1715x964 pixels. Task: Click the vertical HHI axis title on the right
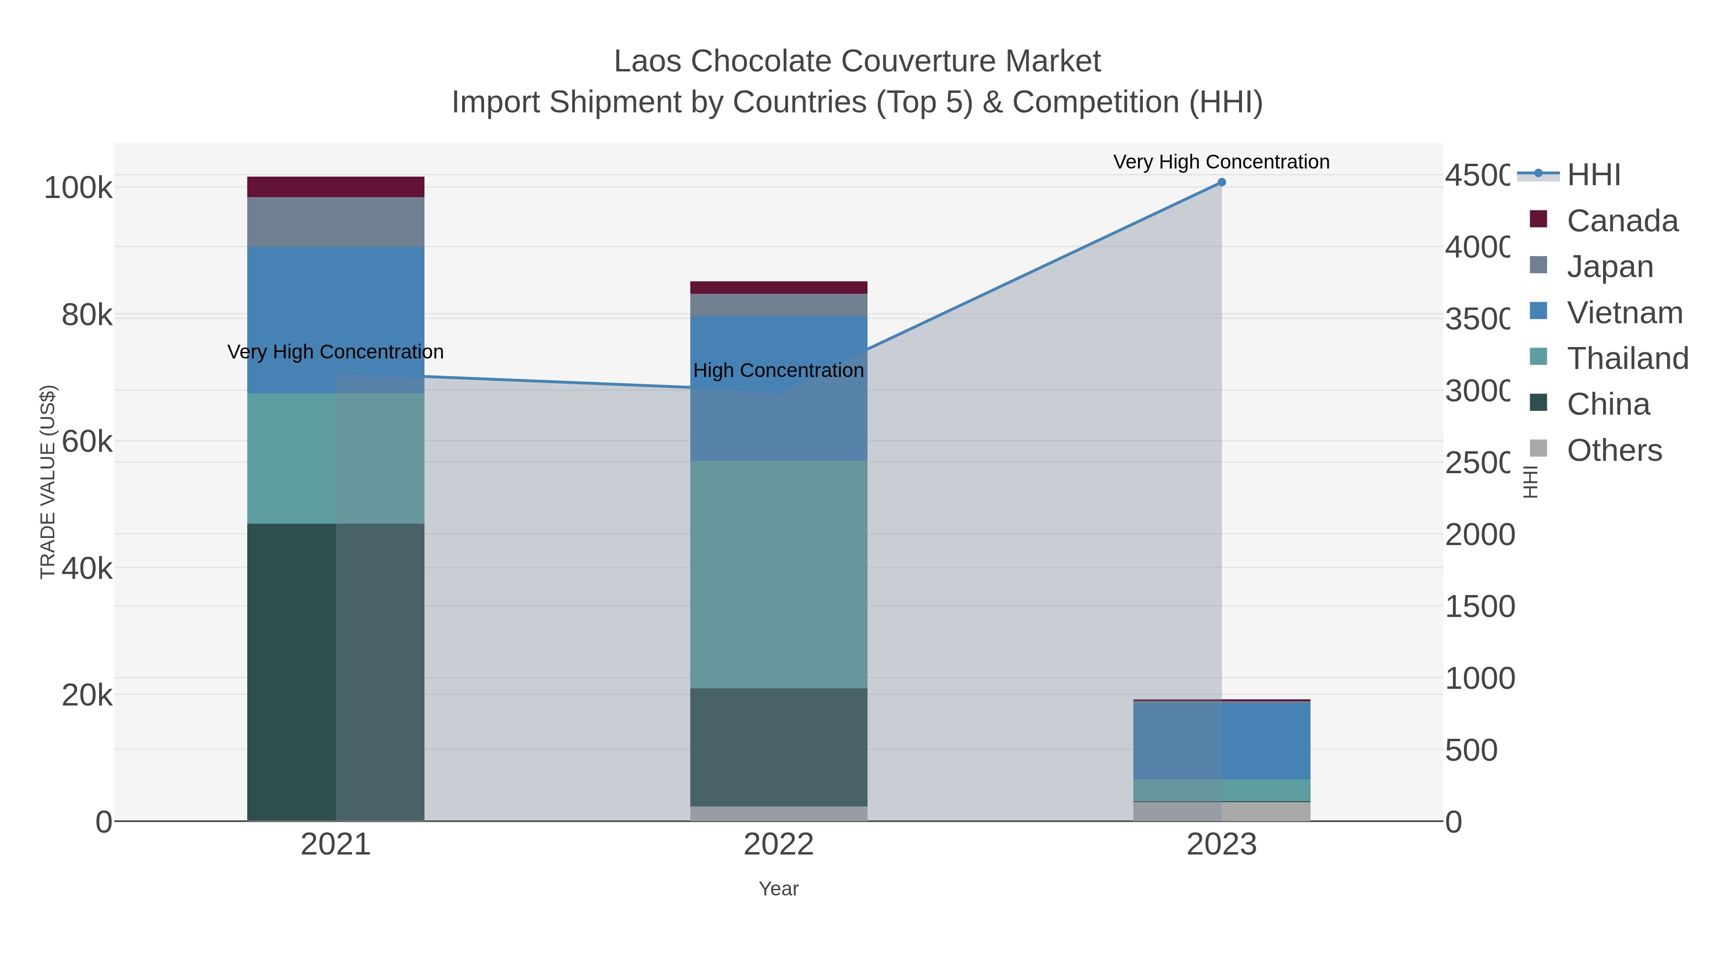coord(1531,482)
